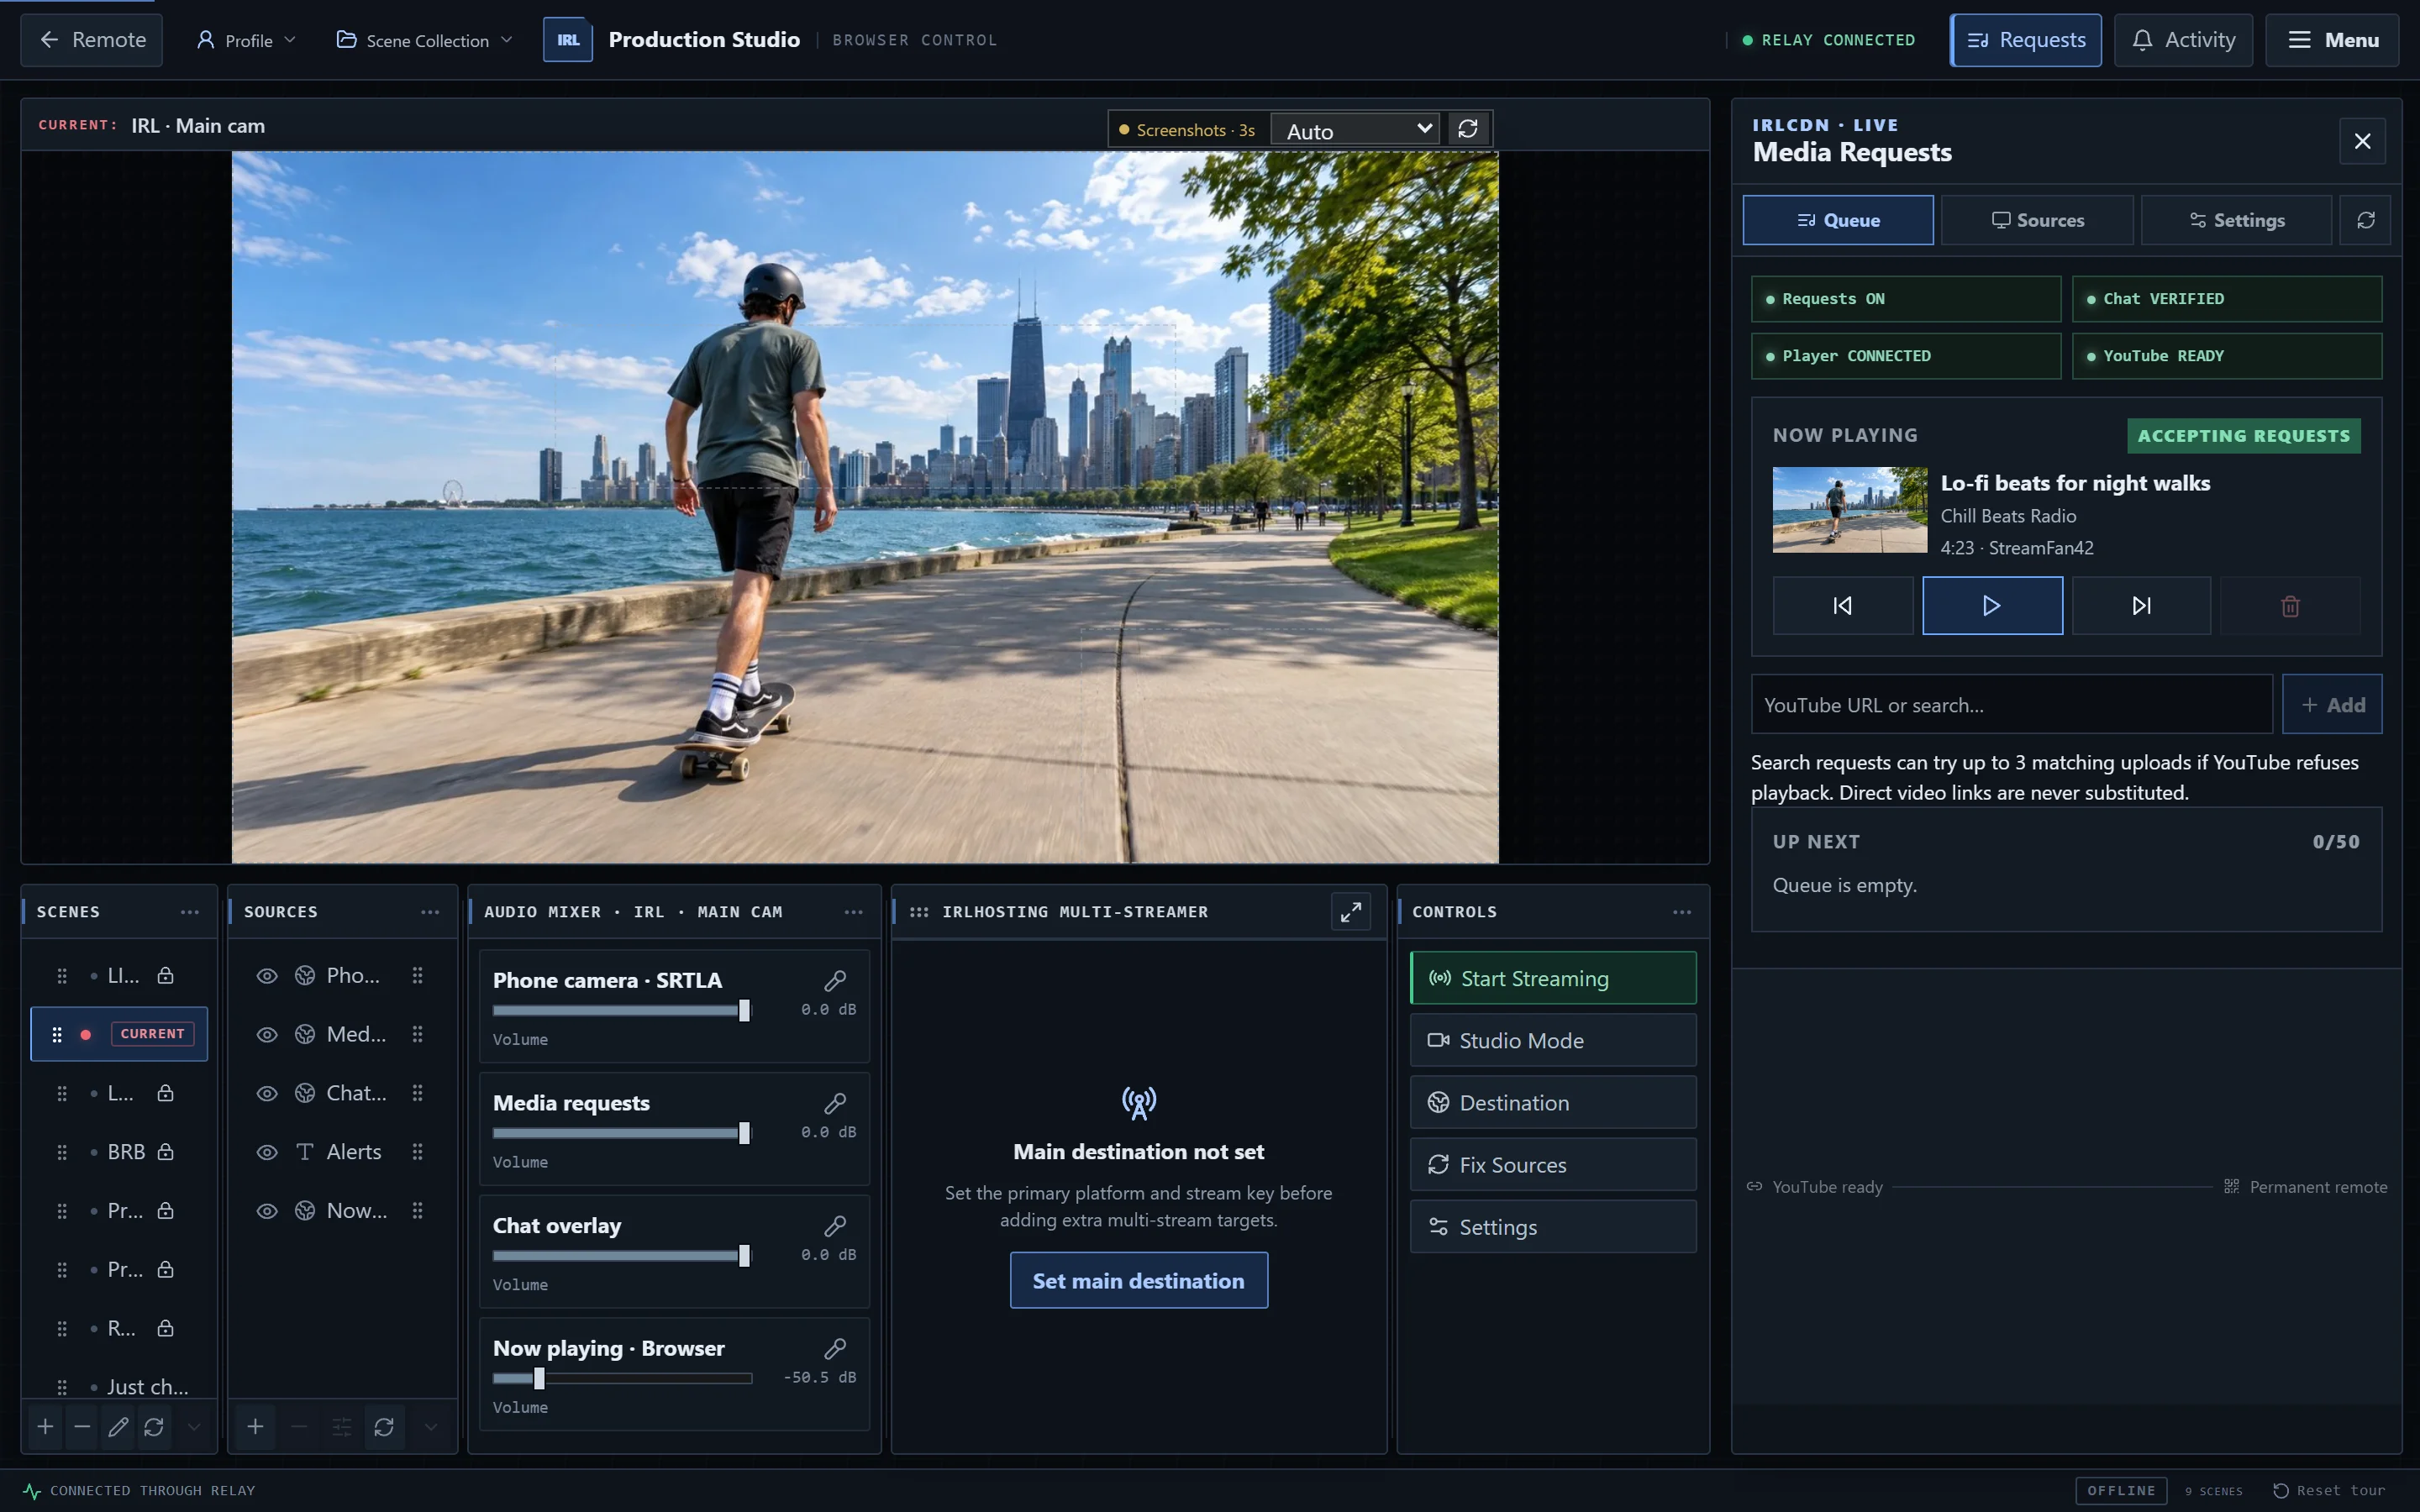
Task: Open link settings for Media requests audio
Action: pyautogui.click(x=835, y=1103)
